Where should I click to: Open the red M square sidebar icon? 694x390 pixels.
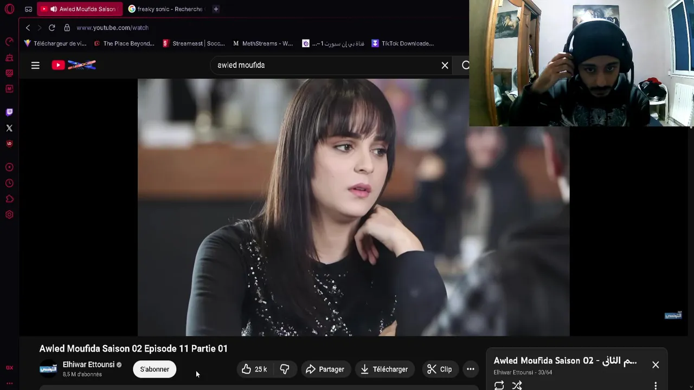click(x=9, y=88)
